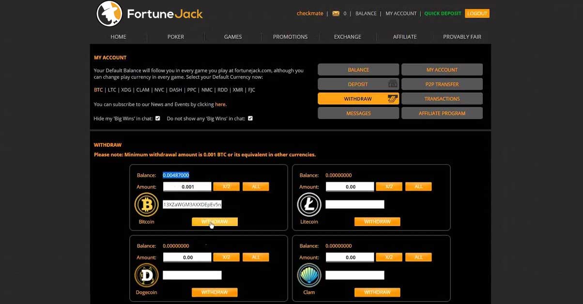This screenshot has height=304, width=583.
Task: Set PPC as default currency
Action: [x=192, y=90]
